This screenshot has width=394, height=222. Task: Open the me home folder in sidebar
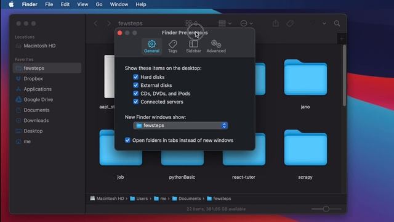click(x=47, y=141)
